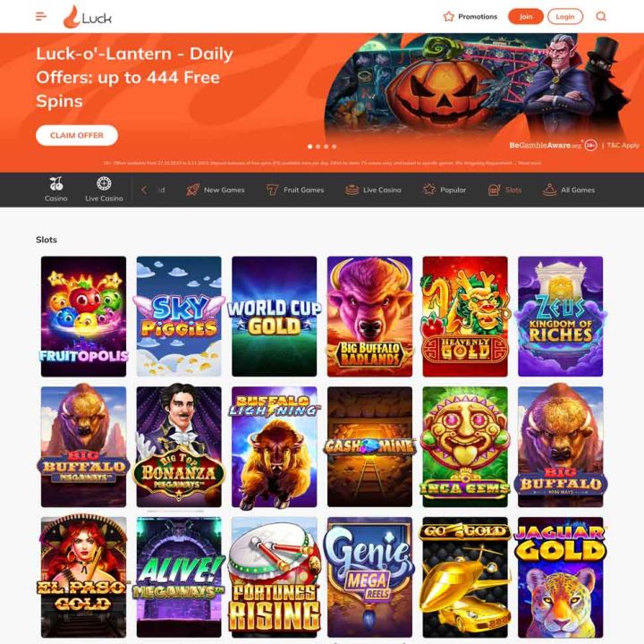This screenshot has width=644, height=644.
Task: Open the Cash Mine game thumbnail
Action: pos(369,446)
